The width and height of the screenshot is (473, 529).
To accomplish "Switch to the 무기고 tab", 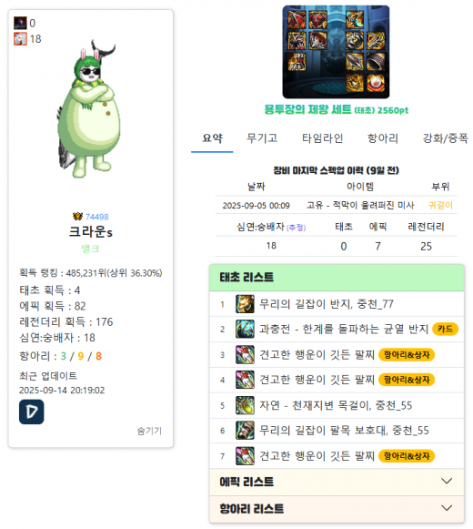I will coord(262,138).
